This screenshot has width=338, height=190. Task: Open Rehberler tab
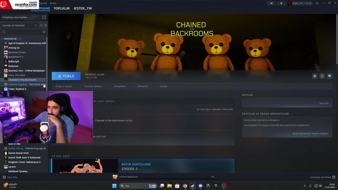[x=143, y=86]
